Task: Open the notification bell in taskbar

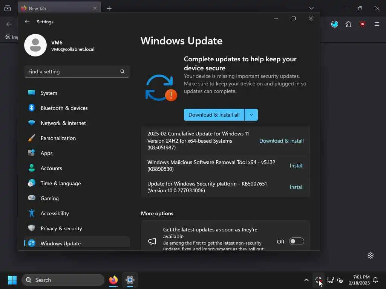Action: 376,280
